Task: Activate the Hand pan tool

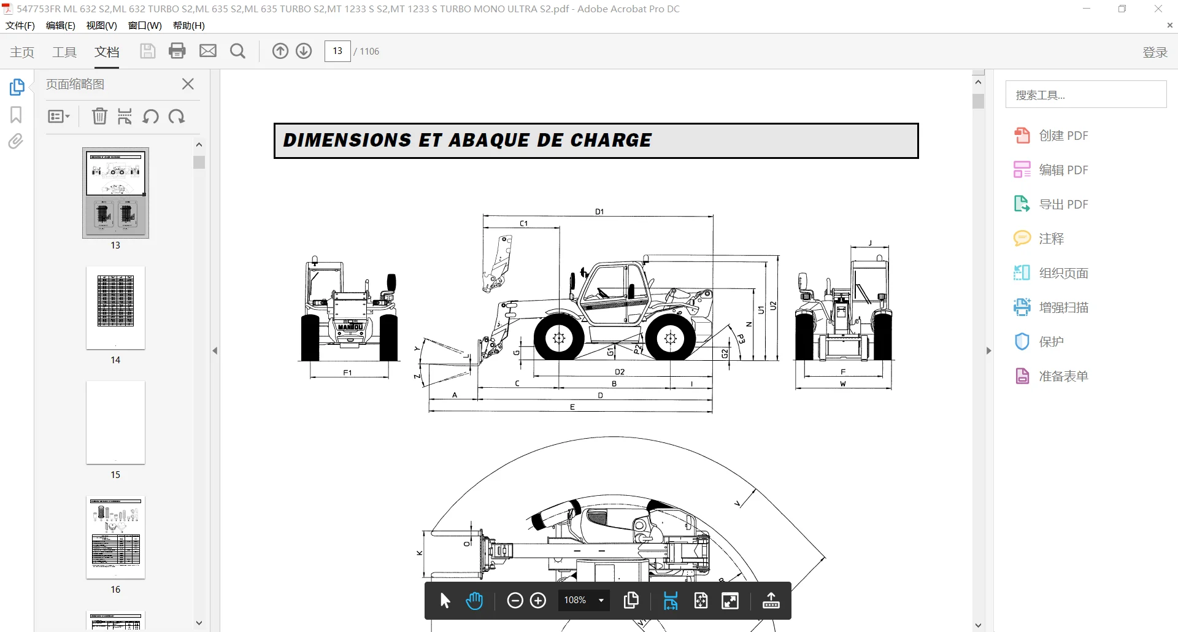Action: 474,601
